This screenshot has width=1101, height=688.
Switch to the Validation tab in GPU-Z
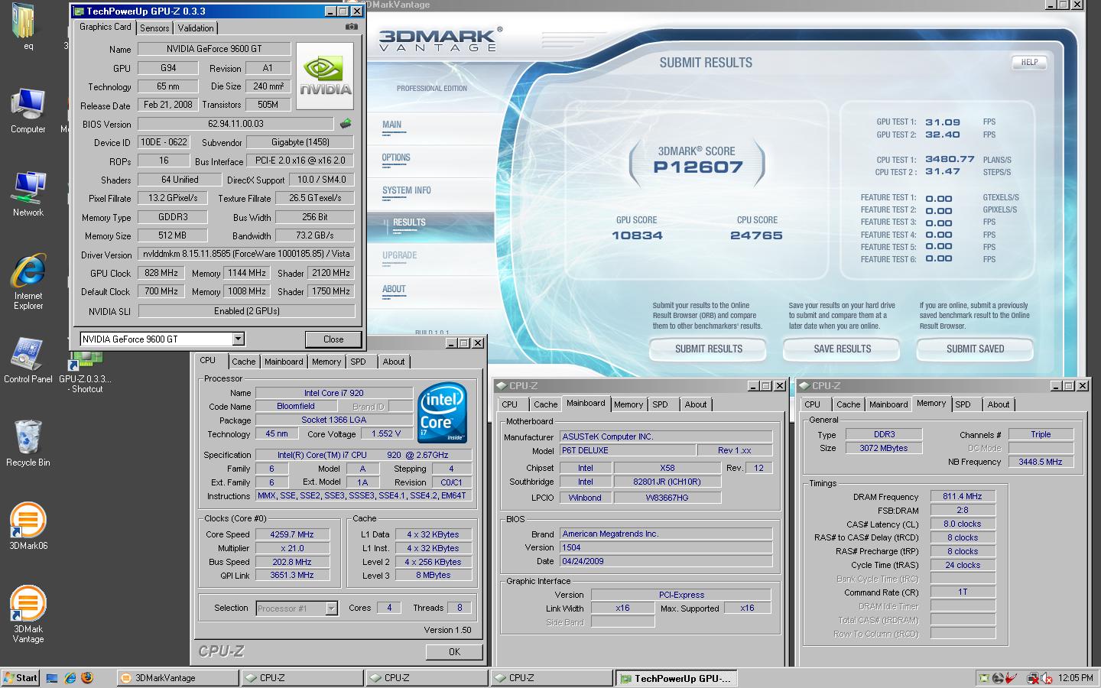point(196,28)
